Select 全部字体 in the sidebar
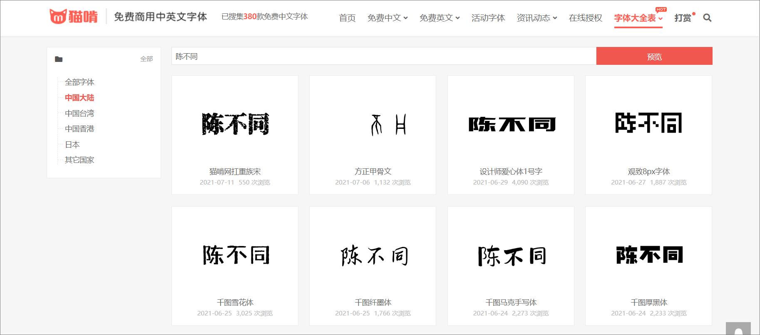The image size is (760, 335). (x=79, y=82)
